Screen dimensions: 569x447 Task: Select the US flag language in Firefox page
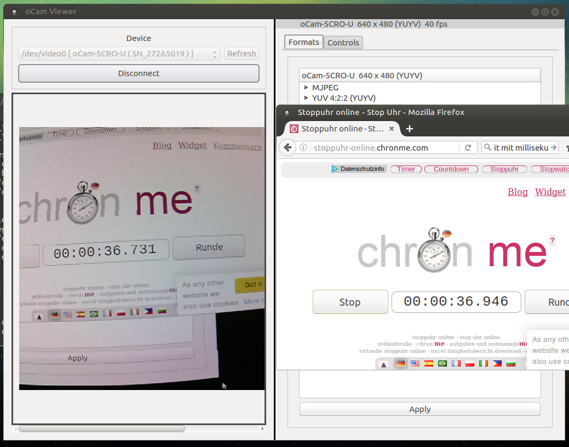(x=415, y=364)
